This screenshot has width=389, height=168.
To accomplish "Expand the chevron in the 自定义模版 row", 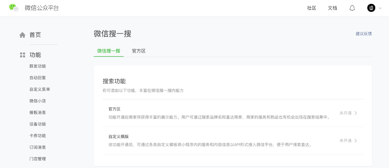I will [356, 141].
